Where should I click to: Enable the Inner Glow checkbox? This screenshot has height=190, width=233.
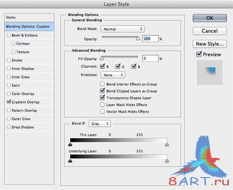tap(9, 77)
